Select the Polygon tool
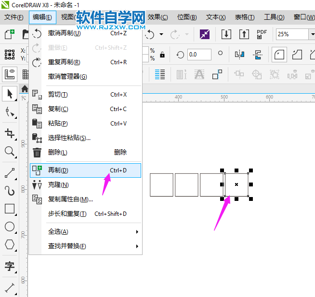Image resolution: width=315 pixels, height=297 pixels. [x=10, y=245]
